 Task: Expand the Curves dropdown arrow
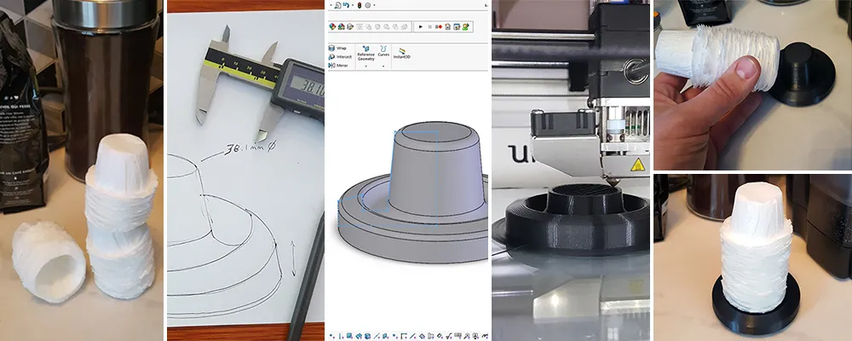click(383, 66)
